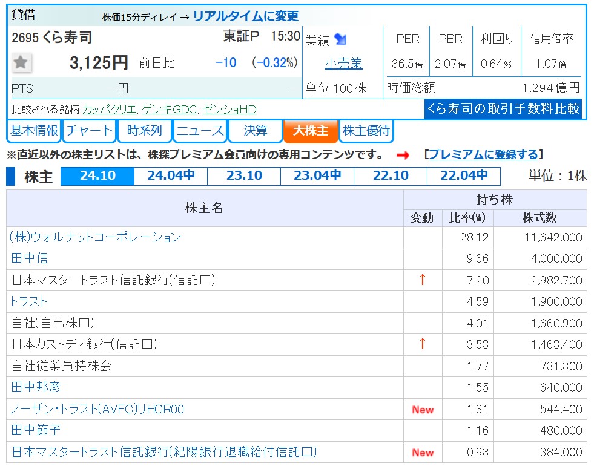Viewport: 594px width, 469px height.
Task: Open the 決算 tab
Action: coord(256,131)
